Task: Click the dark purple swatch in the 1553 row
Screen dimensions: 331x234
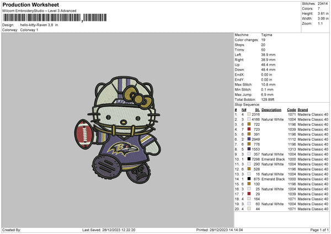Action: click(x=249, y=149)
